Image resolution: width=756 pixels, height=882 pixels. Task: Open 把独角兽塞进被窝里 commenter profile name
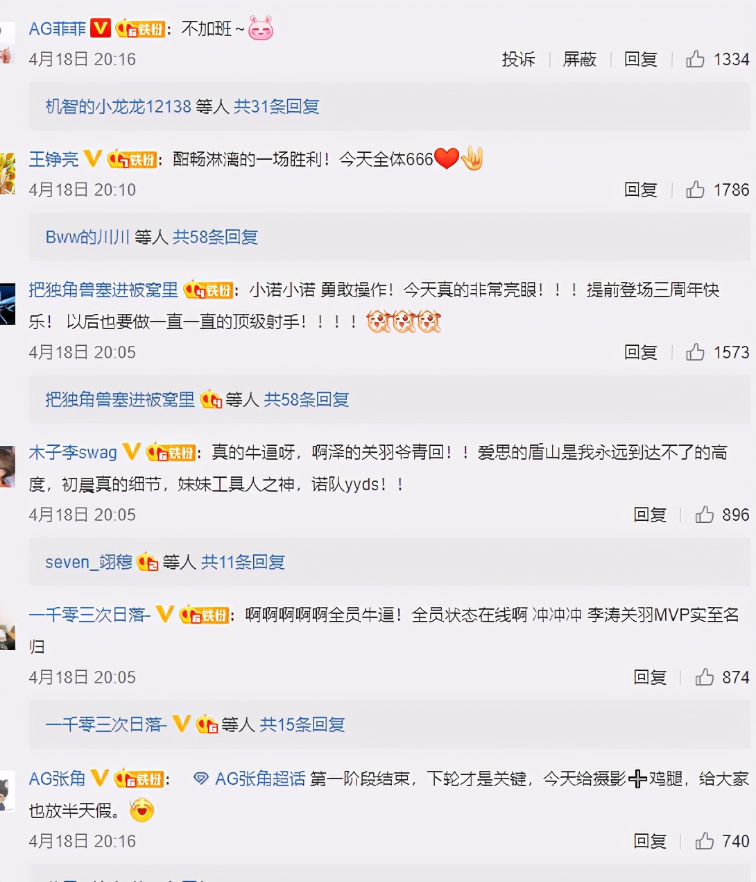103,290
